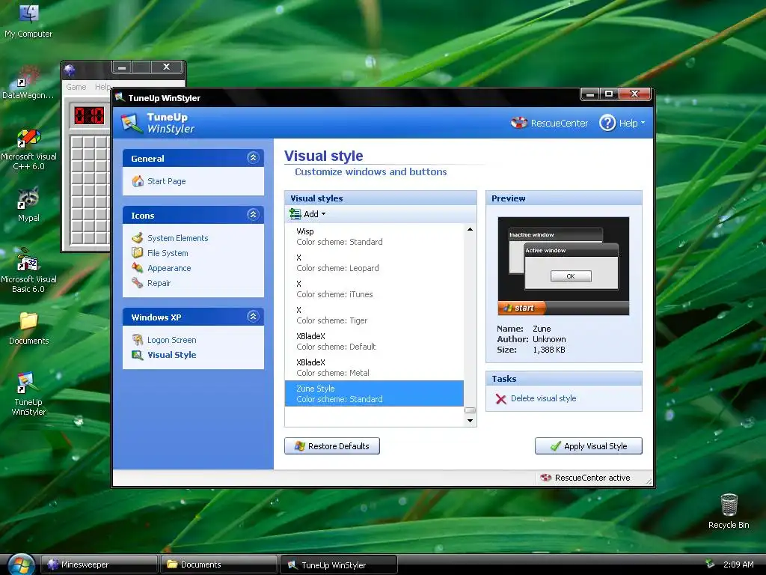Click the Apply Visual Style button
766x575 pixels.
(x=589, y=446)
